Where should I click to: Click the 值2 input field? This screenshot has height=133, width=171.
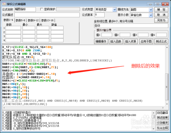(x=125, y=35)
